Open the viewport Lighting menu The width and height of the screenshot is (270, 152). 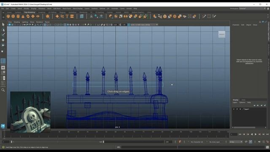click(25, 22)
